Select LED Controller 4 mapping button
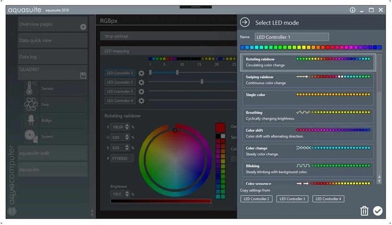 coord(120,101)
